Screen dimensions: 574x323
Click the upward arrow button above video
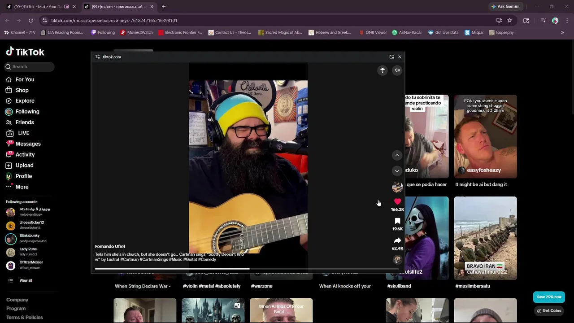383,70
